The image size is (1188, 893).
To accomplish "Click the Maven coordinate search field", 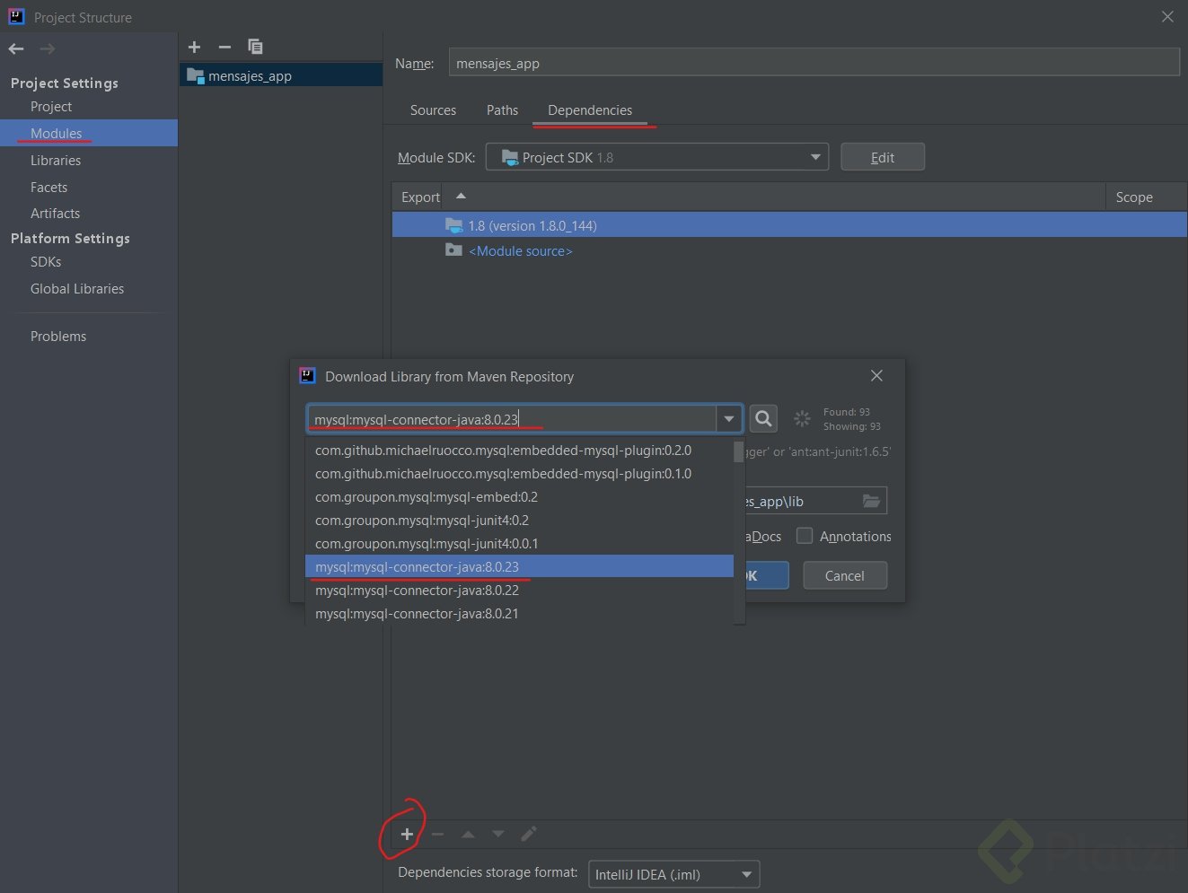I will (512, 419).
